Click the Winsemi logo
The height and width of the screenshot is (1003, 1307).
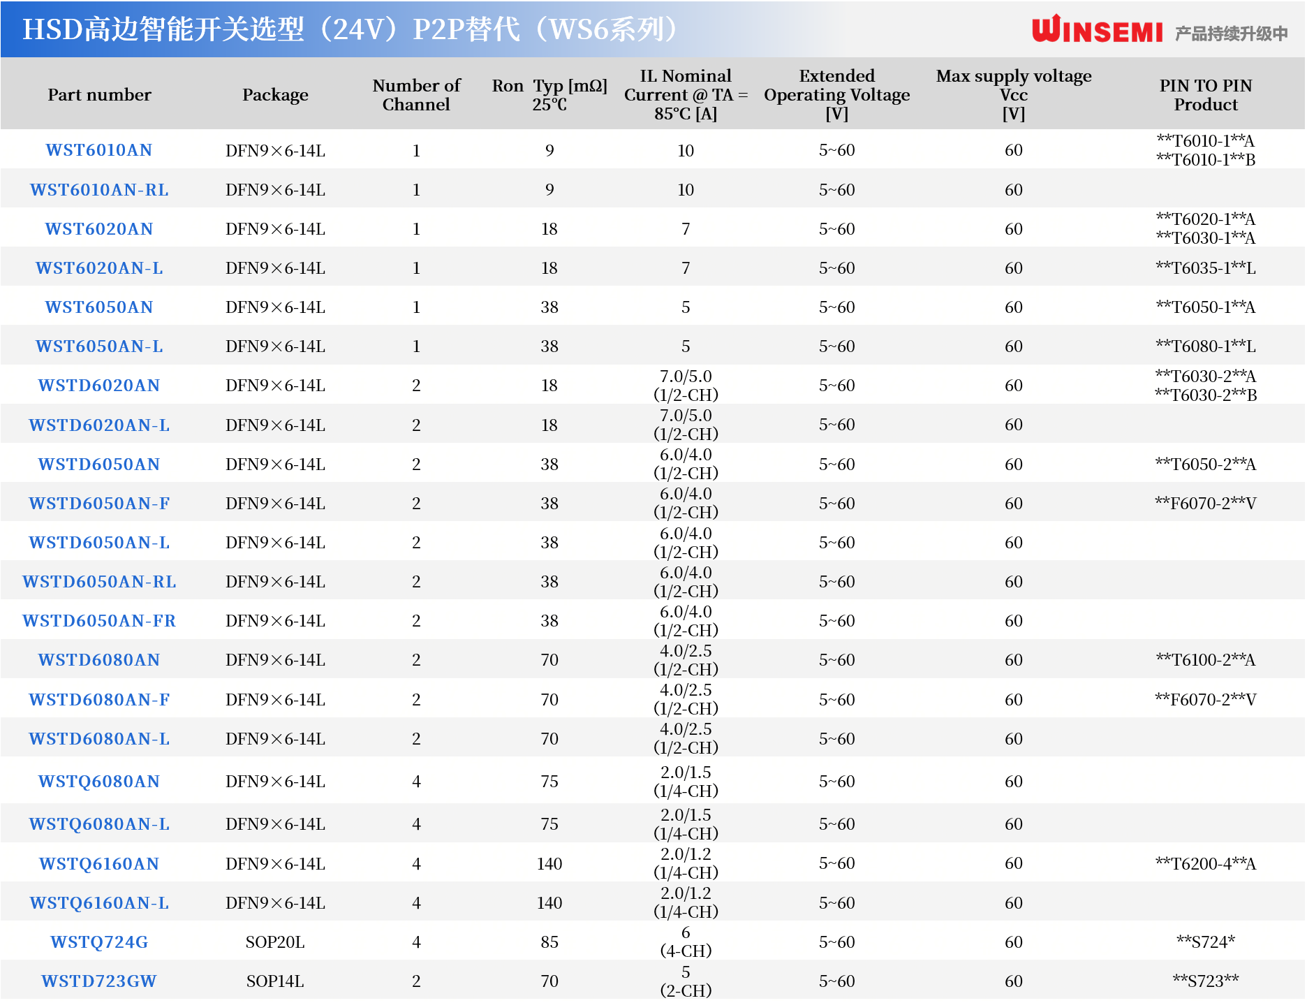pos(1097,31)
